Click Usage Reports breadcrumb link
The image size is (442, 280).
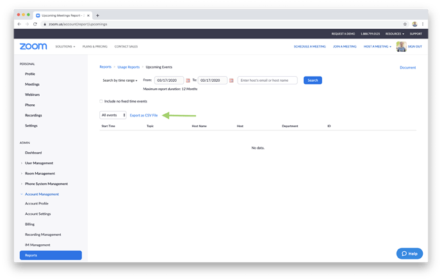129,67
